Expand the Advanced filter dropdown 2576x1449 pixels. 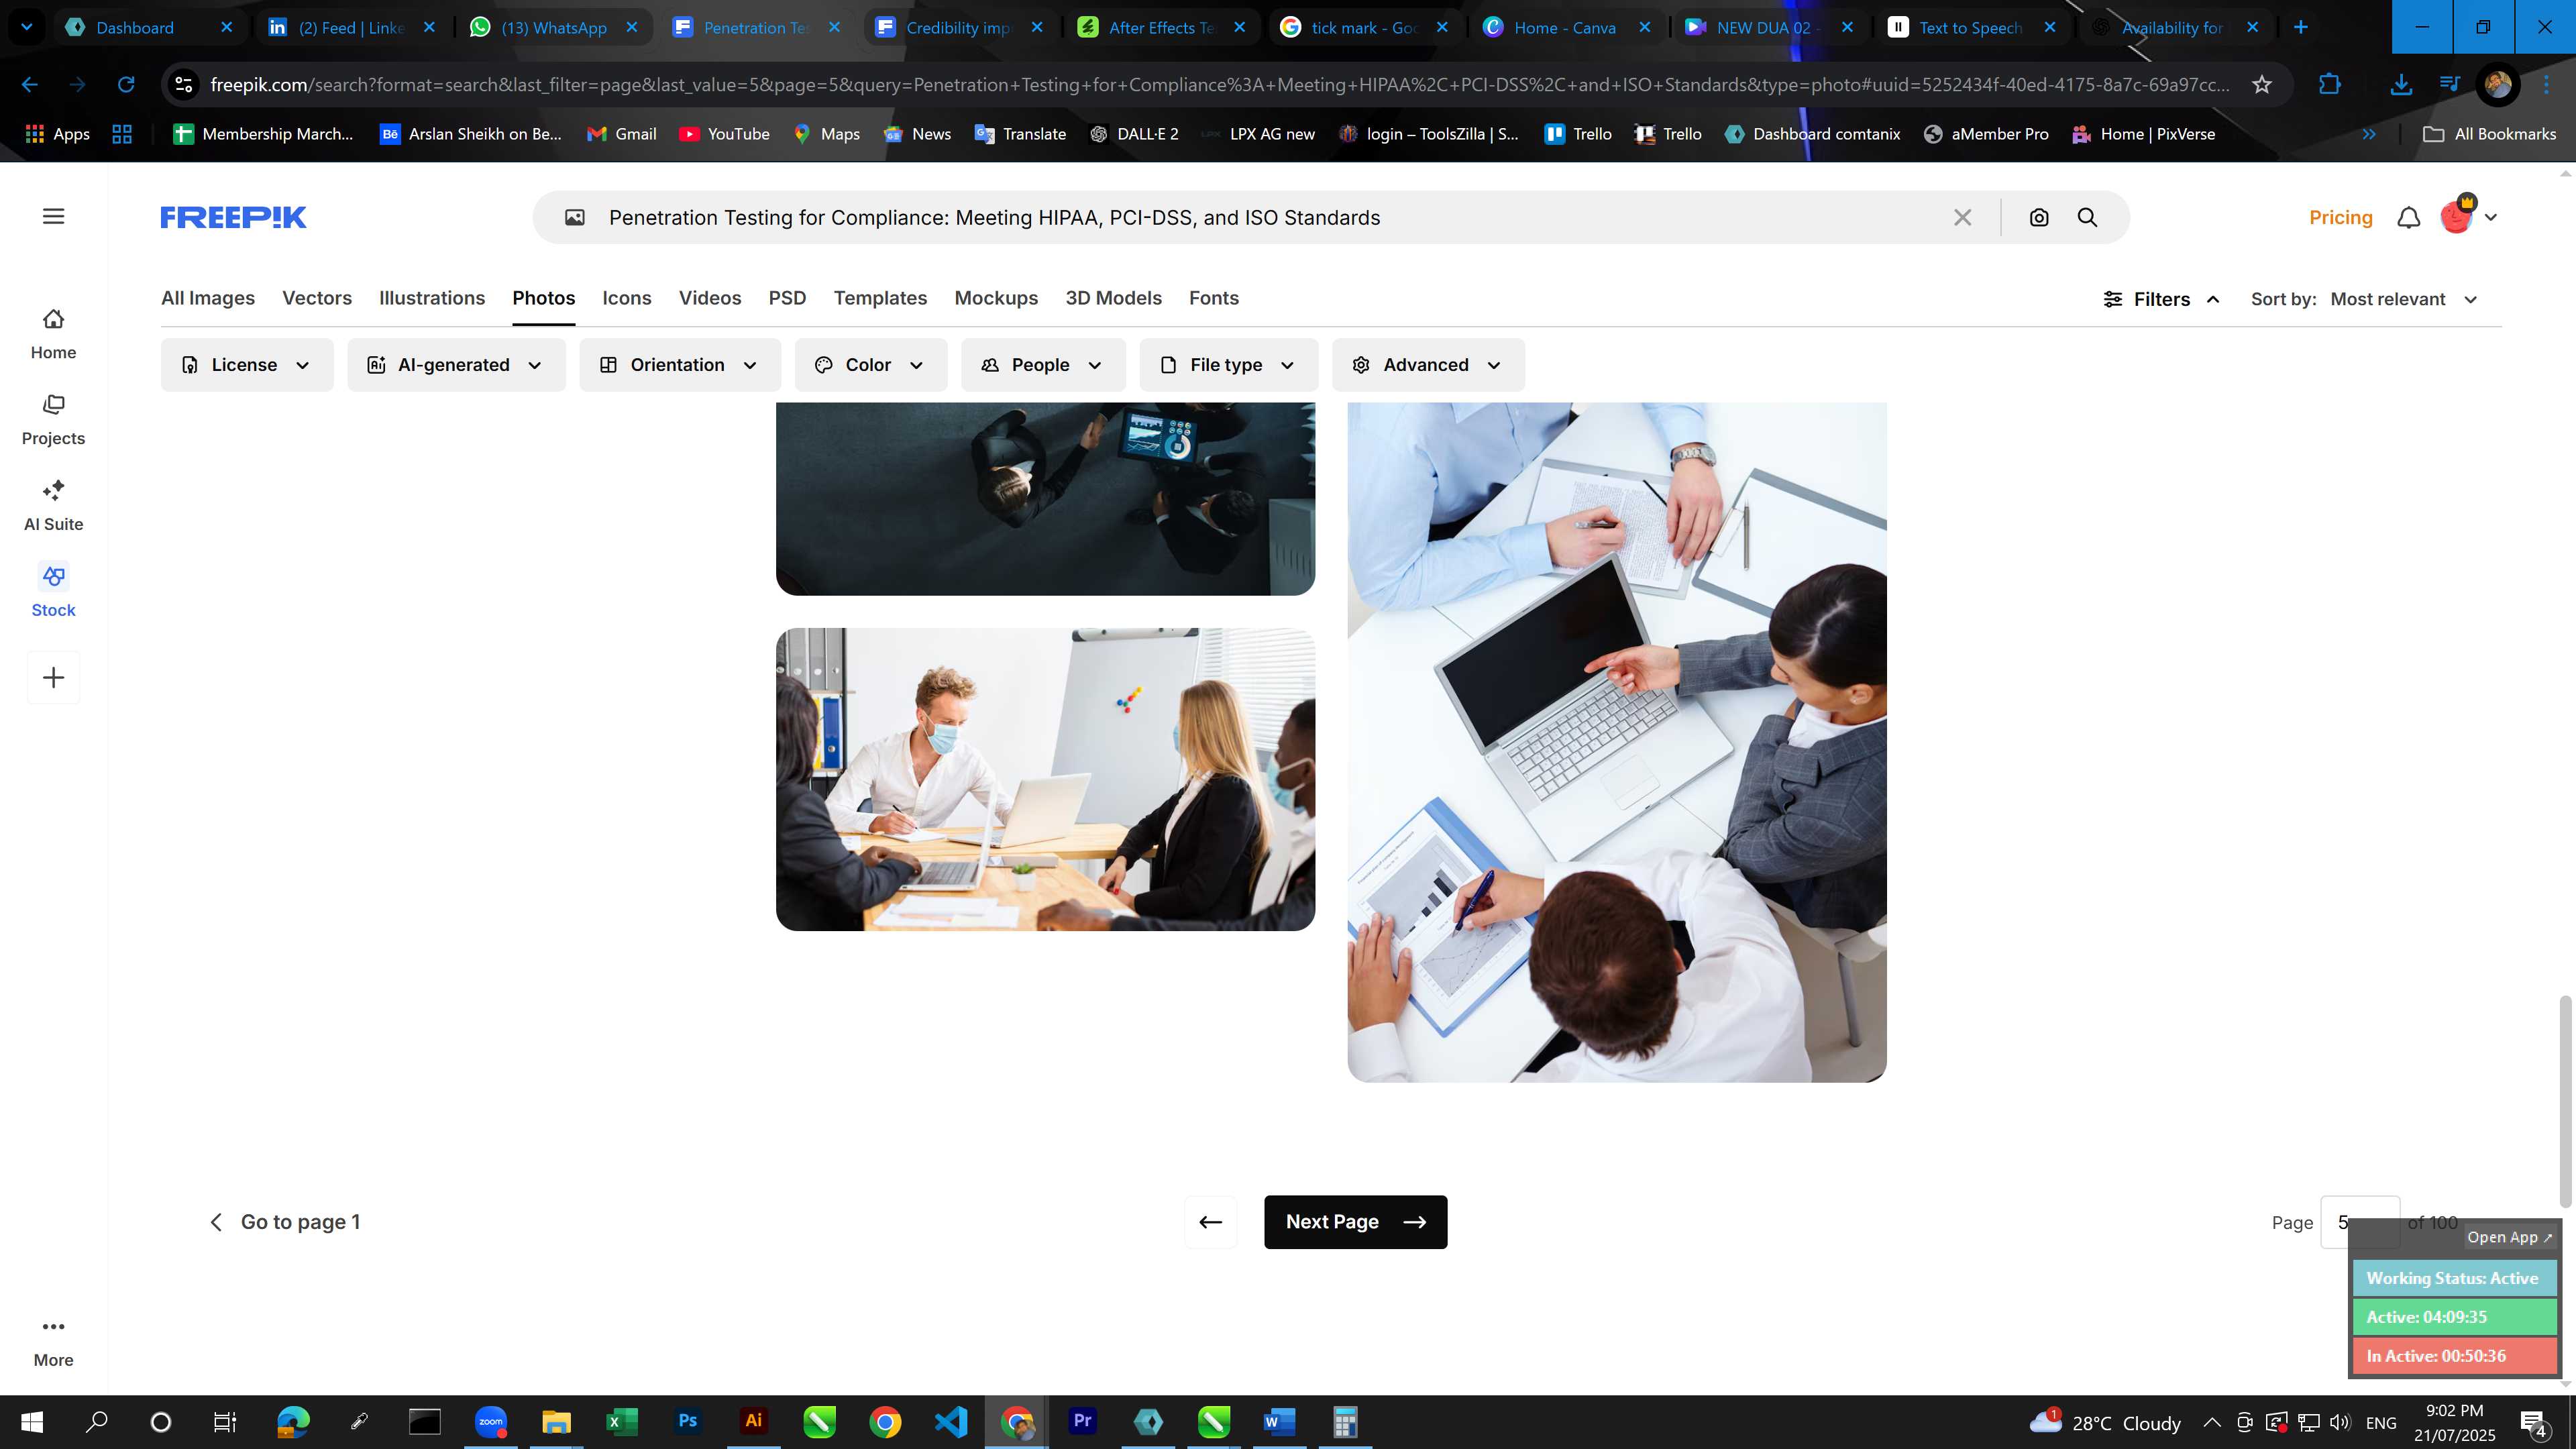[x=1428, y=365]
